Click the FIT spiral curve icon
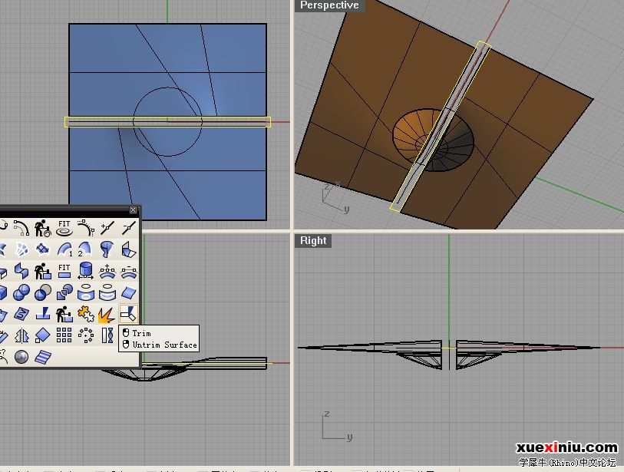Viewport: 624px width, 472px height. 64,228
